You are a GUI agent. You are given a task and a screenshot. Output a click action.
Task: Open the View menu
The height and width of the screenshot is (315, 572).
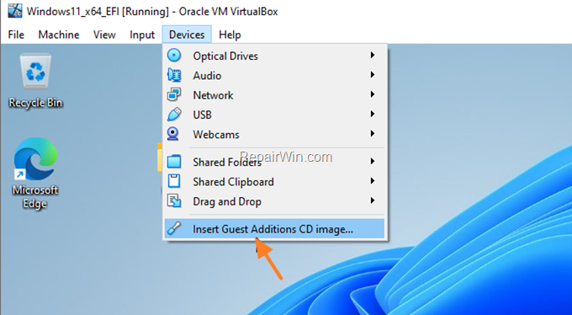pos(104,35)
